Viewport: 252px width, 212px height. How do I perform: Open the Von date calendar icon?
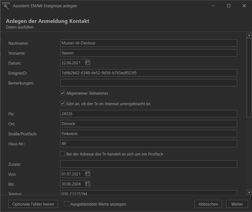point(87,174)
